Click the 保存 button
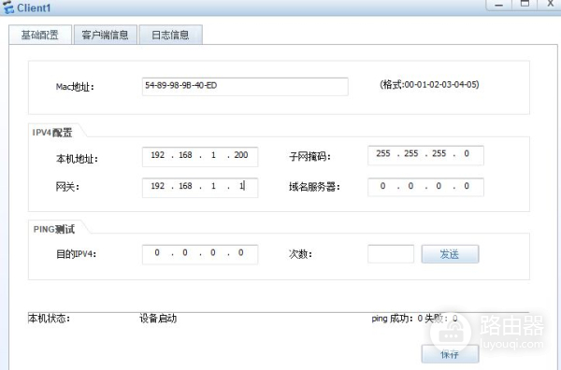561x370 pixels. (450, 354)
